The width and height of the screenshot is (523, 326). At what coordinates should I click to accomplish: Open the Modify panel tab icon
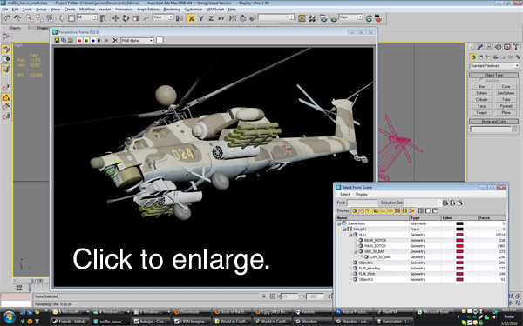click(x=480, y=47)
